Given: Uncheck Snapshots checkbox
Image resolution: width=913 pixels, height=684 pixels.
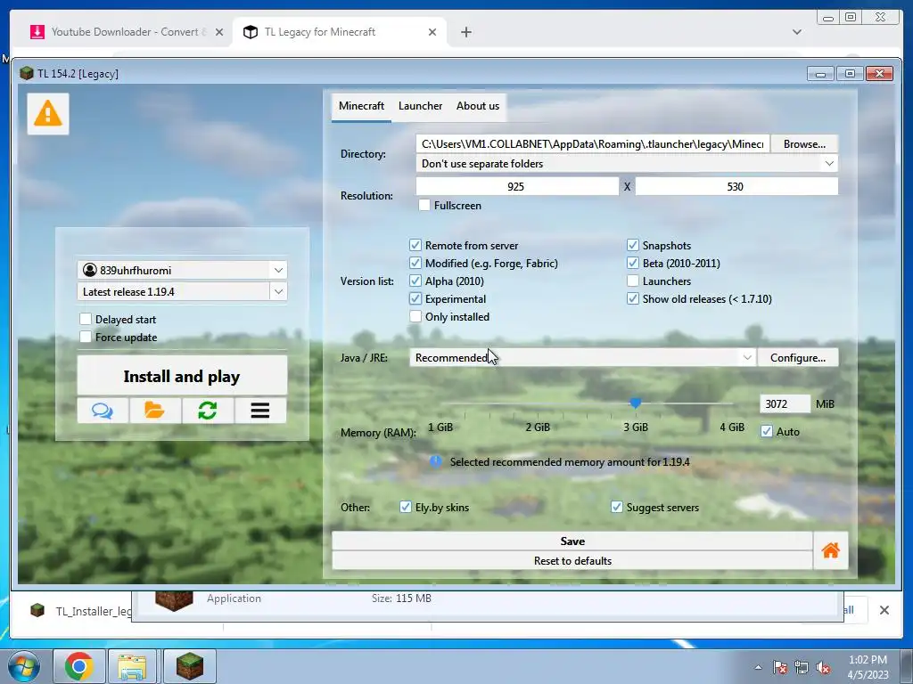Looking at the screenshot, I should point(633,246).
